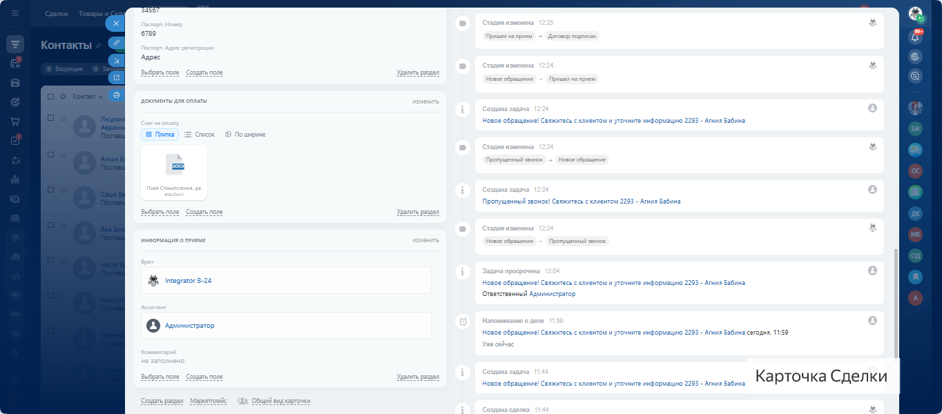Click the CRM funnel icon in sidebar
942x414 pixels.
click(x=15, y=44)
